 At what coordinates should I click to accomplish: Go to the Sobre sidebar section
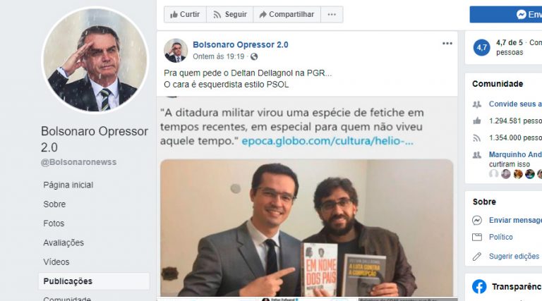click(x=54, y=204)
